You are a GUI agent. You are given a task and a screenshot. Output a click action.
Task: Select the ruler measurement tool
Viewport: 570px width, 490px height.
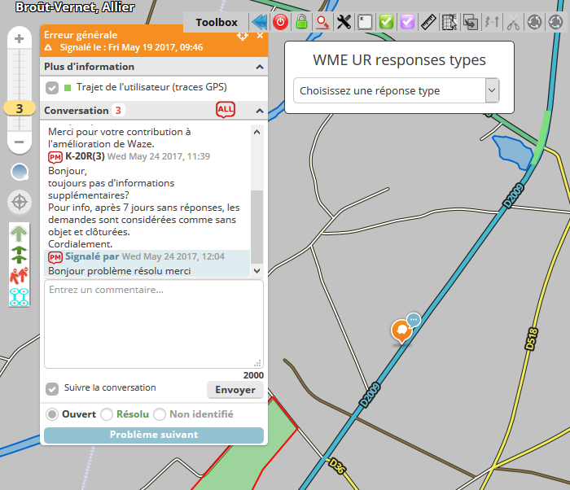click(x=428, y=22)
